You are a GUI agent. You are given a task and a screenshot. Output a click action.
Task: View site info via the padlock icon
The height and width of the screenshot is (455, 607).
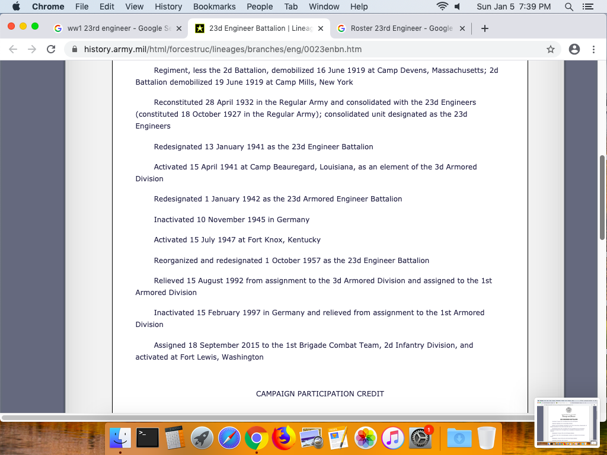click(x=75, y=49)
